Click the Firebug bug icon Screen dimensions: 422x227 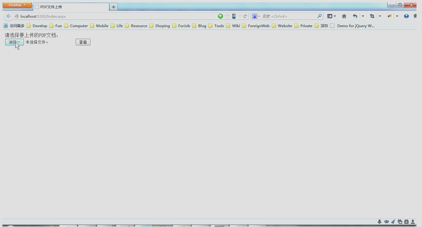[x=389, y=16]
